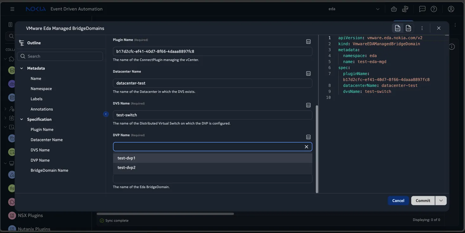The height and width of the screenshot is (233, 465).
Task: Click the Cancel button
Action: point(398,200)
